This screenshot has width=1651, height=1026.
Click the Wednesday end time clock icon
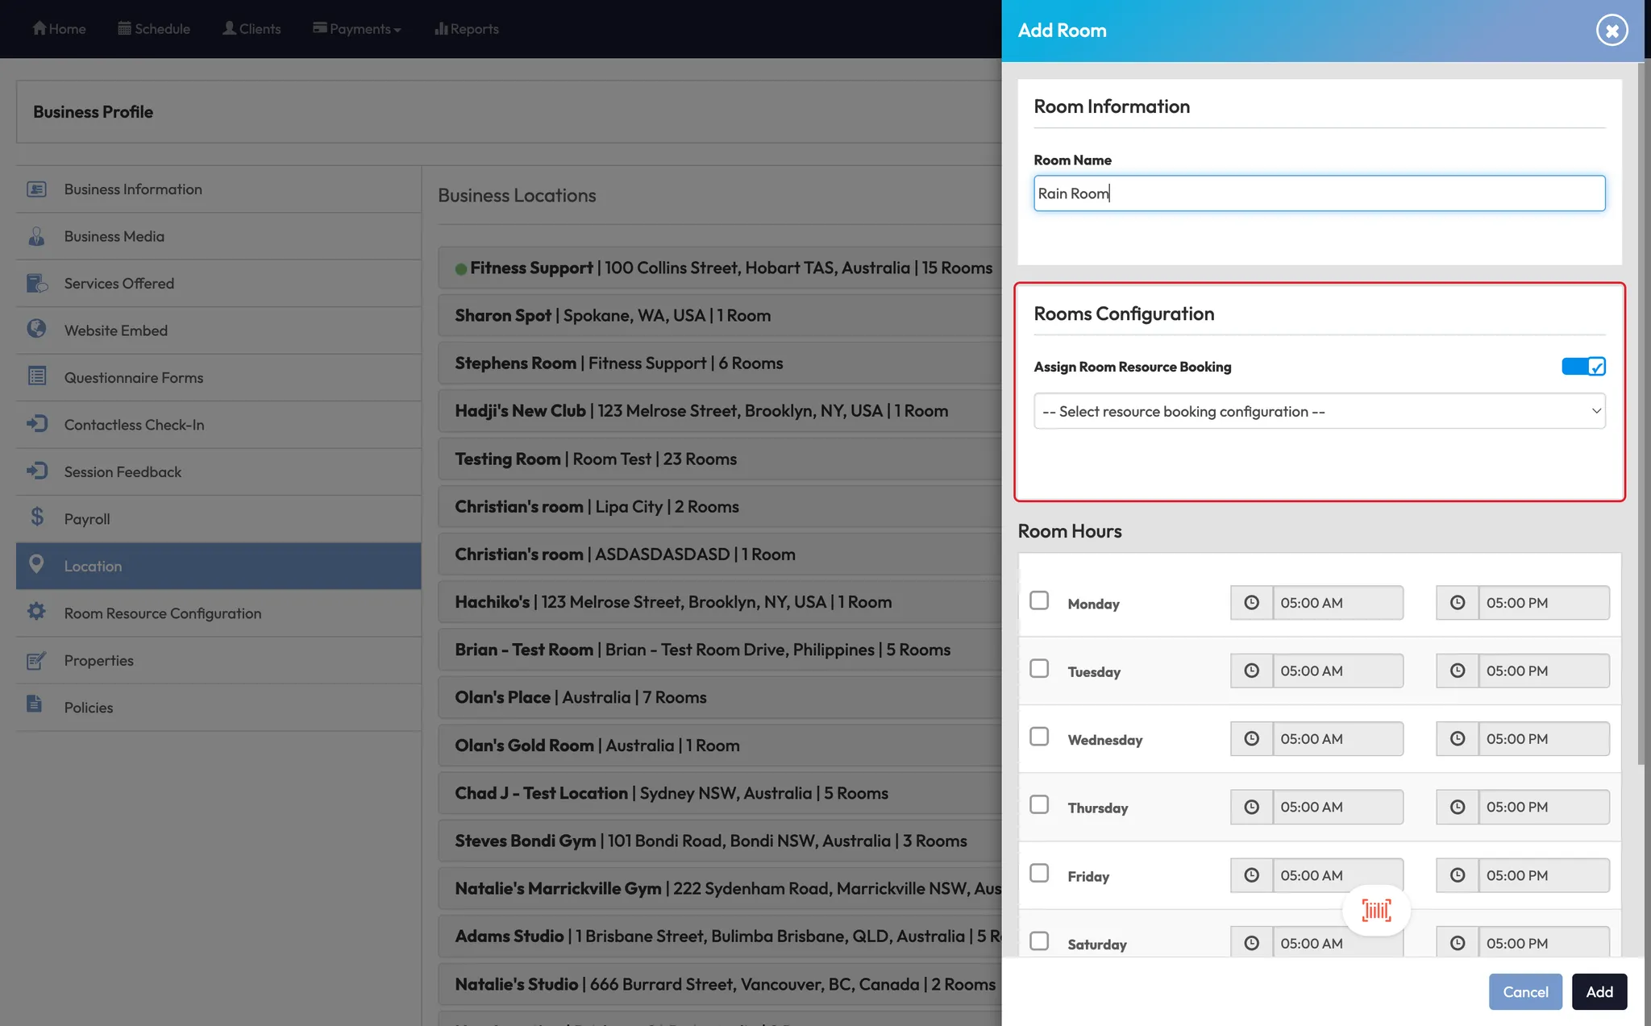coord(1457,739)
